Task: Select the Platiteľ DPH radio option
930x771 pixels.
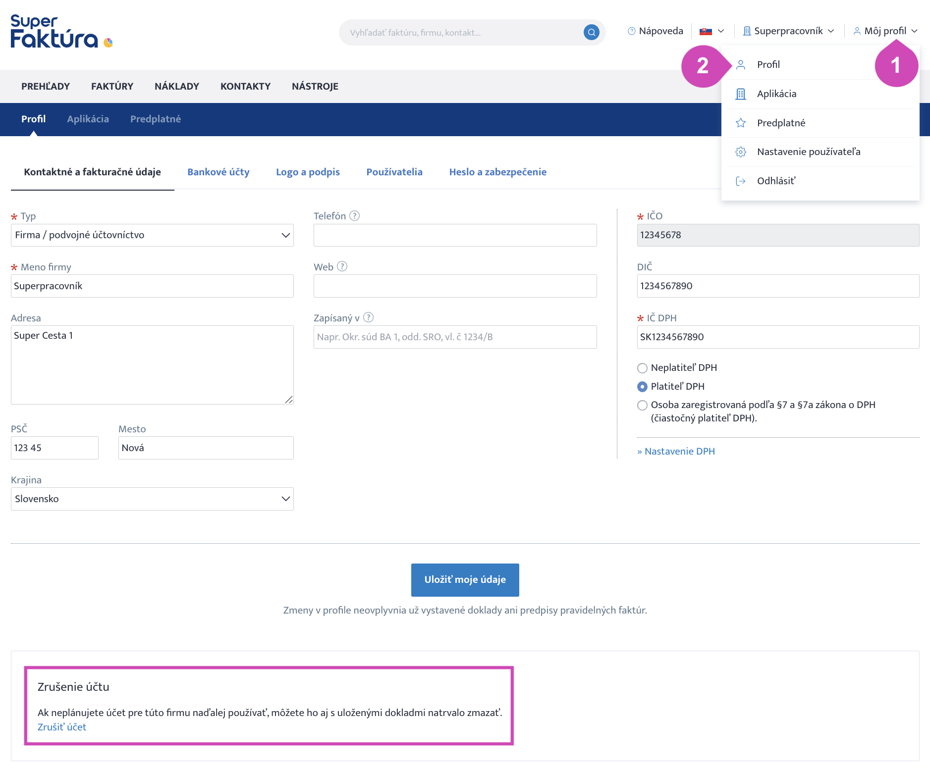Action: tap(642, 387)
